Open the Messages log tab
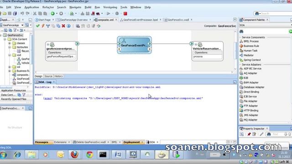This screenshot has width=292, height=164. tap(42, 142)
